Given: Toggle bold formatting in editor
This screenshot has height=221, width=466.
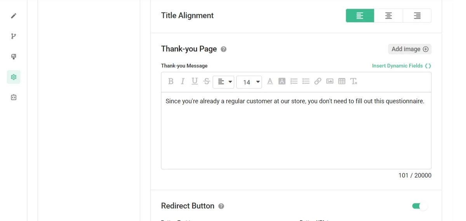Looking at the screenshot, I should pyautogui.click(x=170, y=81).
